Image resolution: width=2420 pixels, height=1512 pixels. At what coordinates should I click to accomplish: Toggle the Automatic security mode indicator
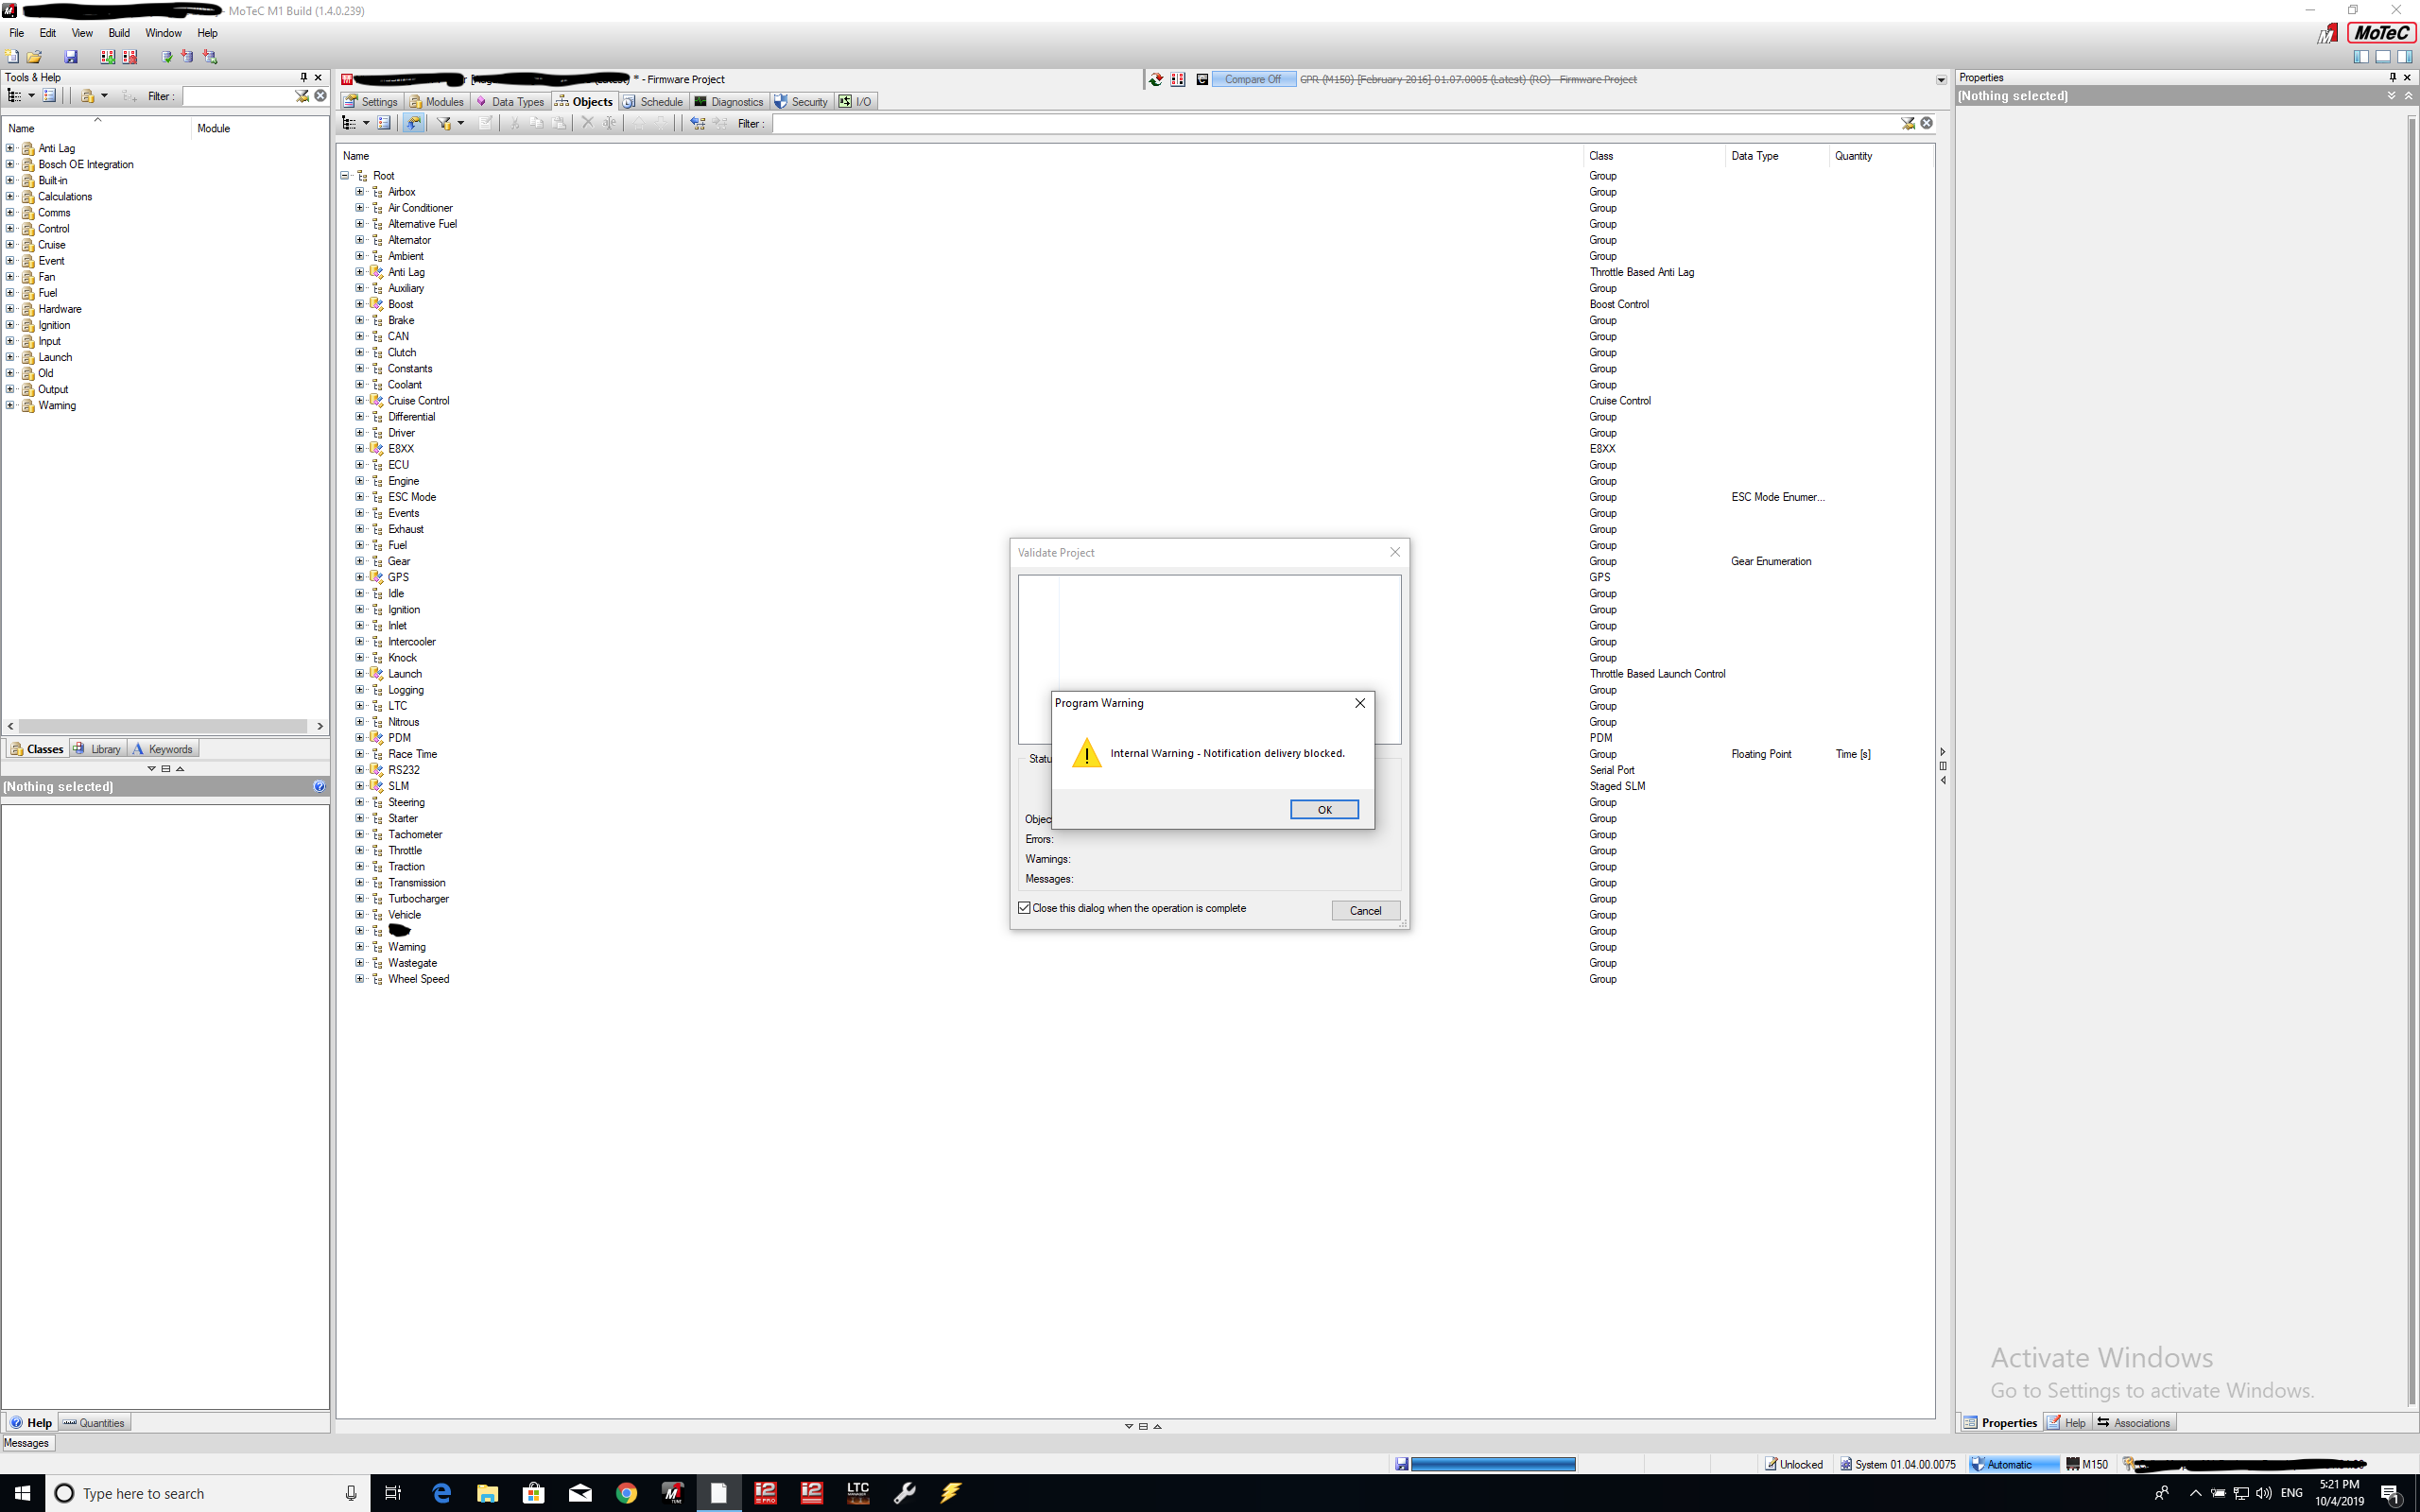tap(2007, 1464)
